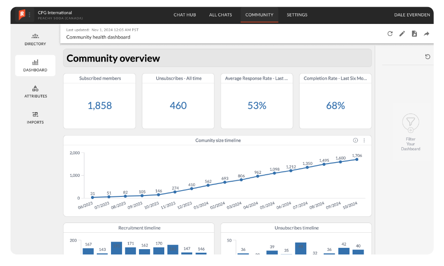Go to the Imports section

[x=35, y=118]
